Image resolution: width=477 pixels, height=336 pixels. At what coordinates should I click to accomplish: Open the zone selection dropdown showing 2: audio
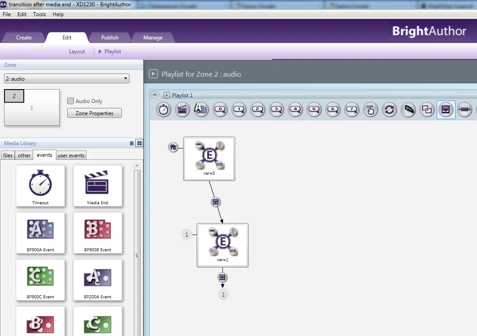67,78
